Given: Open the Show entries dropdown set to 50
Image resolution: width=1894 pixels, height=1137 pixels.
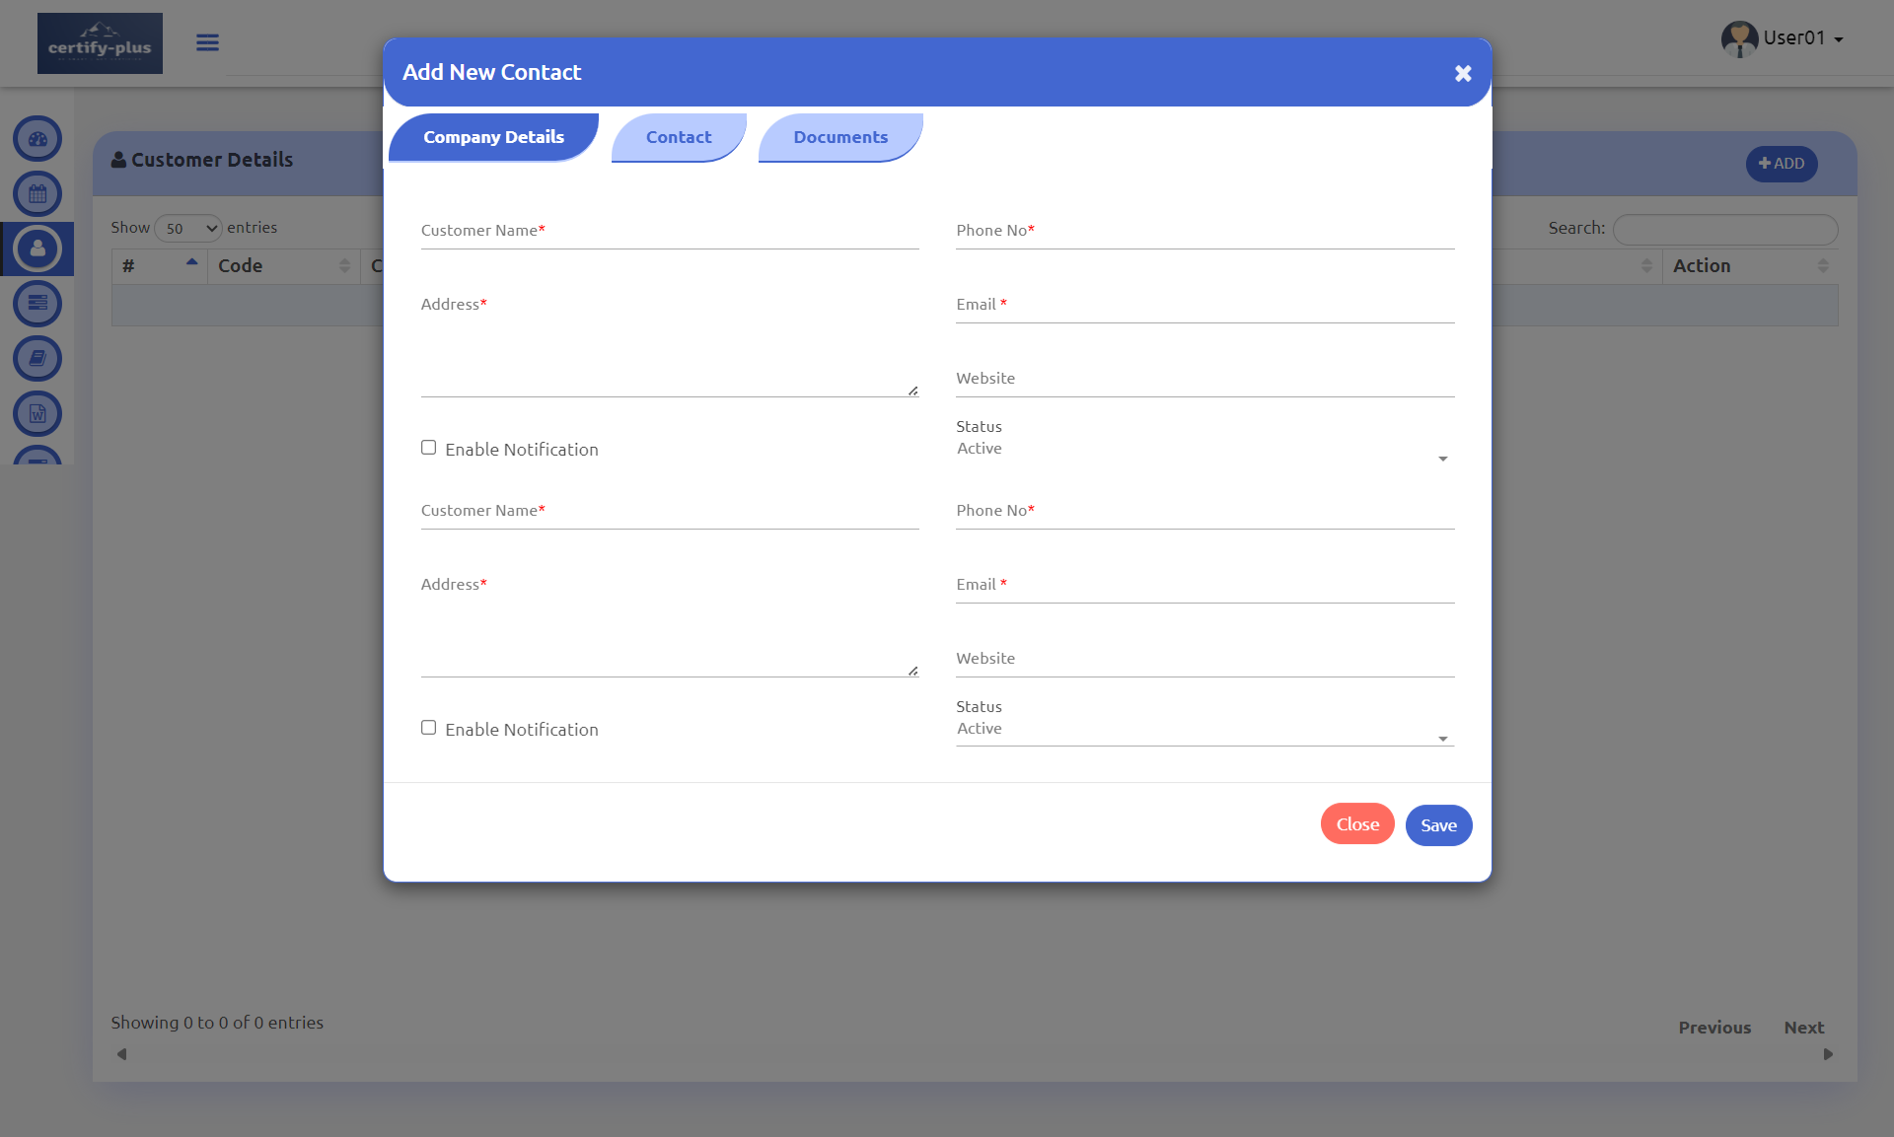Looking at the screenshot, I should point(187,228).
